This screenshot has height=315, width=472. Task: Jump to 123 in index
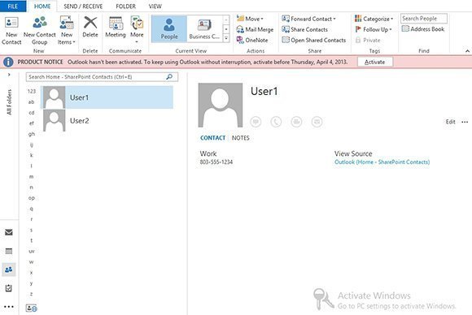pos(31,91)
